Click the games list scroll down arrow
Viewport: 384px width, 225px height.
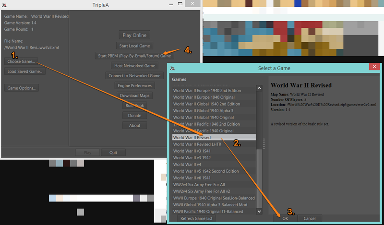[x=259, y=211]
